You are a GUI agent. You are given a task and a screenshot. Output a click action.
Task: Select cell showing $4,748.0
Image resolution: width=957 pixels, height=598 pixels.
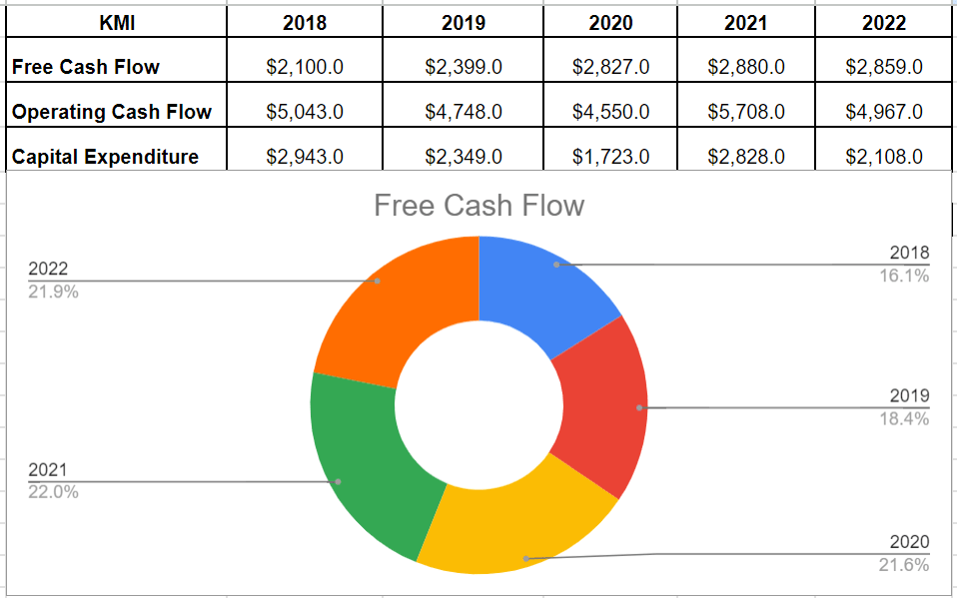463,105
